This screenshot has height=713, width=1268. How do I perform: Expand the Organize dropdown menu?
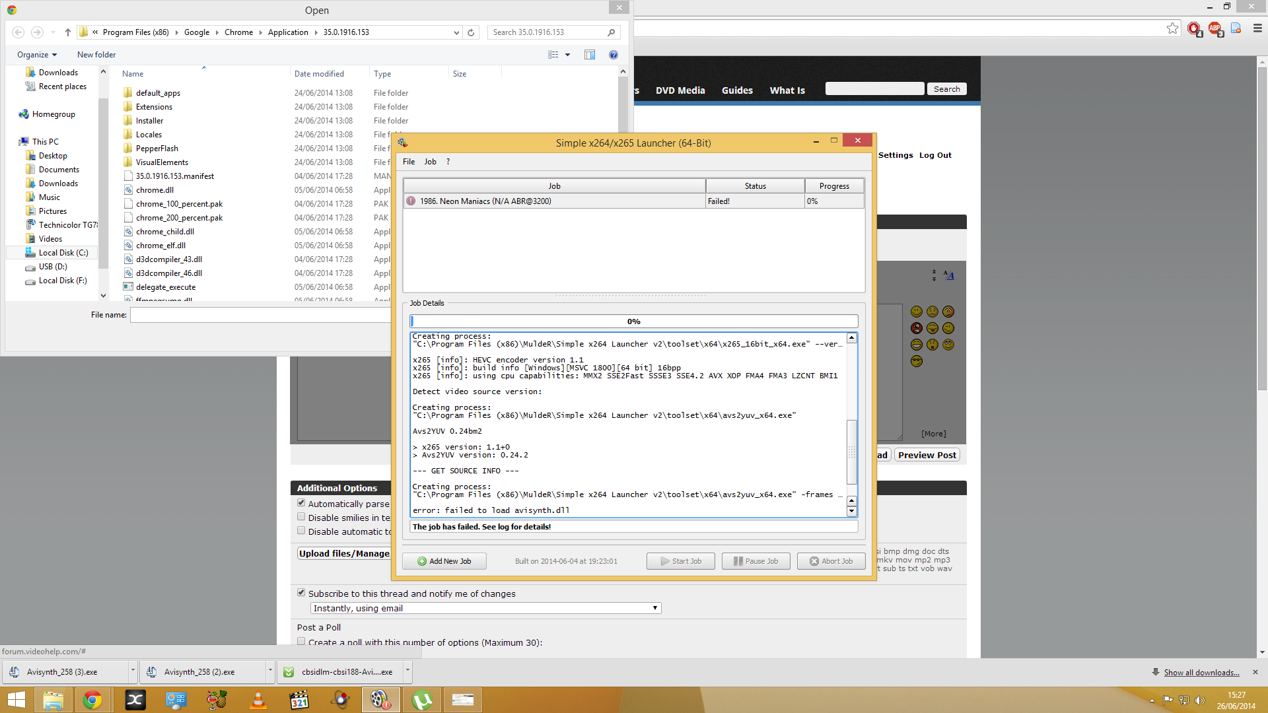pyautogui.click(x=37, y=55)
